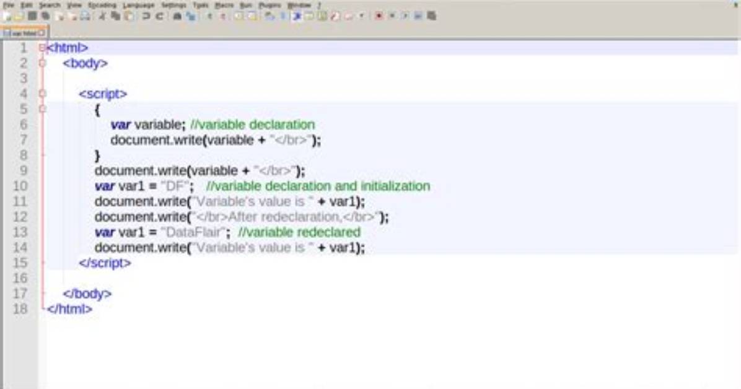This screenshot has width=741, height=389.
Task: Start macro recording with red Record icon
Action: point(379,16)
